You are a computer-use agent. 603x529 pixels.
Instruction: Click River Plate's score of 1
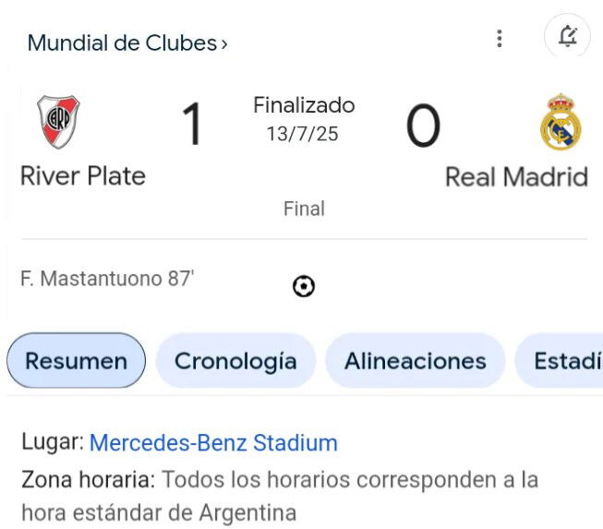(192, 124)
